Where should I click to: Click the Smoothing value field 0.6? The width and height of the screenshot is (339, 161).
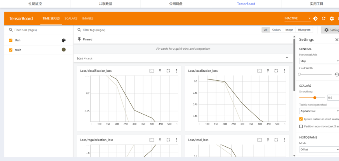tap(333, 98)
